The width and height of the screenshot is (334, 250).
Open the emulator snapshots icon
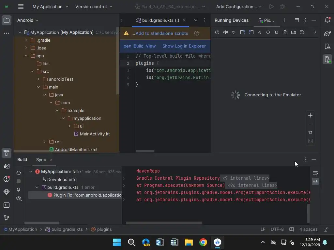pyautogui.click(x=302, y=32)
